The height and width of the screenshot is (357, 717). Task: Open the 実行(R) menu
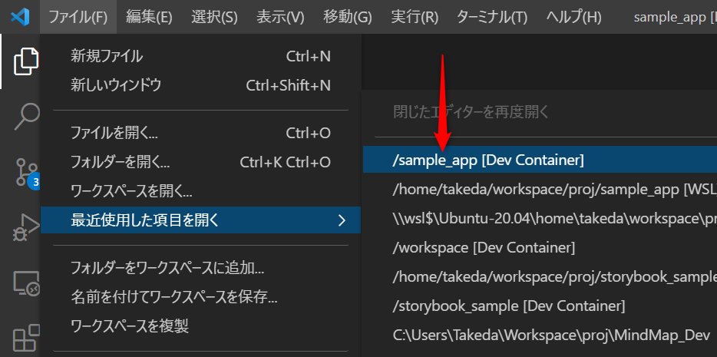coord(415,18)
